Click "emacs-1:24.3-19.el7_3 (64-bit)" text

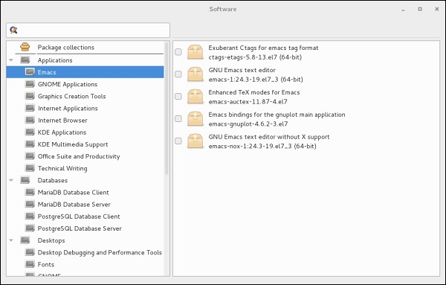pyautogui.click(x=256, y=80)
